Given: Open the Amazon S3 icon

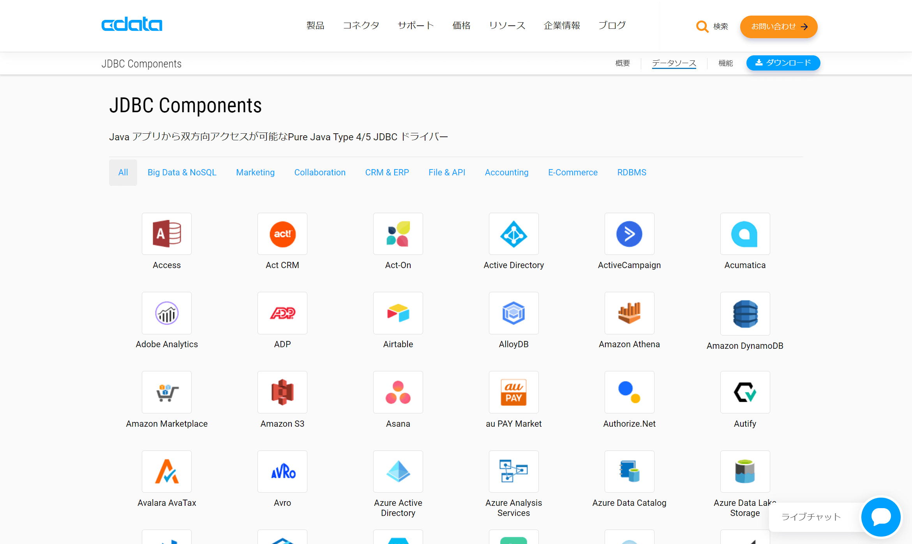Looking at the screenshot, I should (x=282, y=392).
